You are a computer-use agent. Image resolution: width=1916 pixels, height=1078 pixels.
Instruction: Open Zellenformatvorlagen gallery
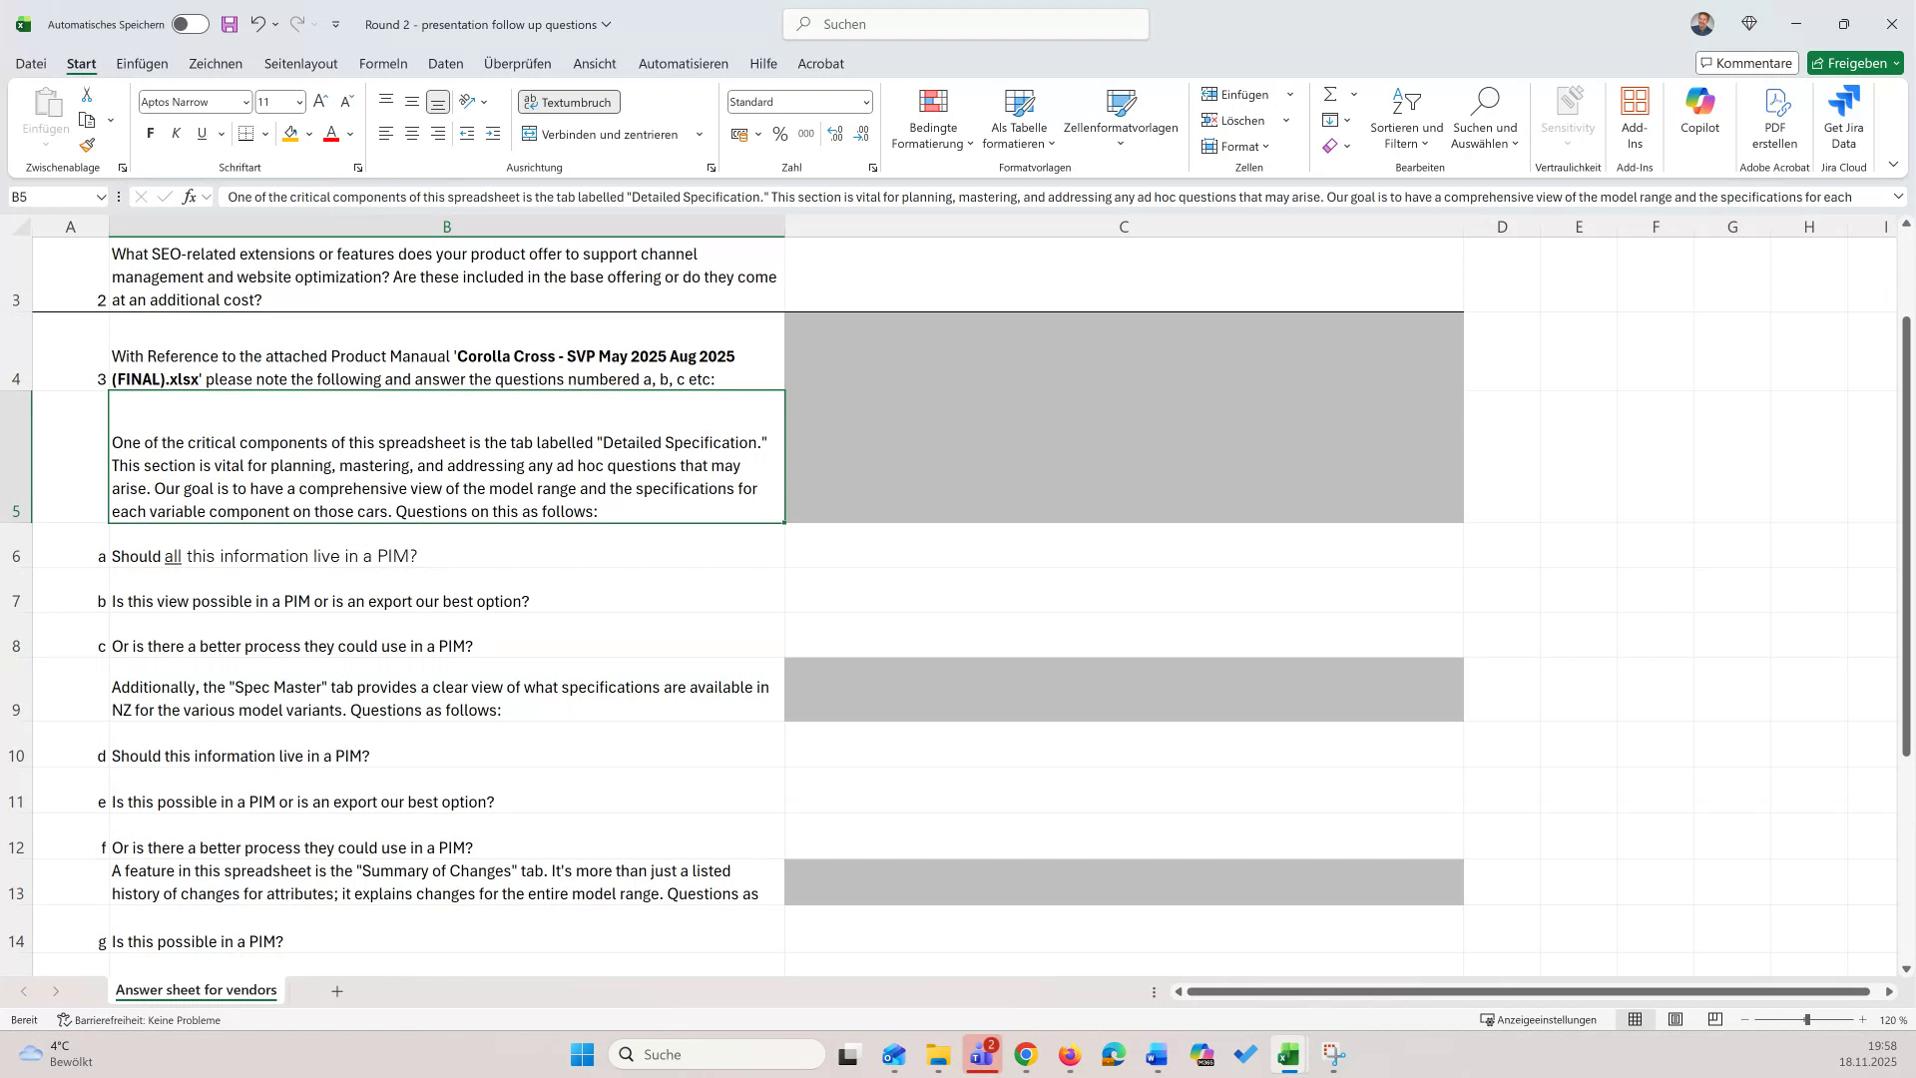[x=1122, y=118]
